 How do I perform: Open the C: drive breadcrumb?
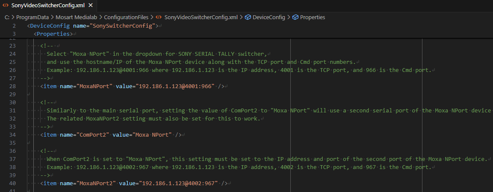tap(7, 17)
